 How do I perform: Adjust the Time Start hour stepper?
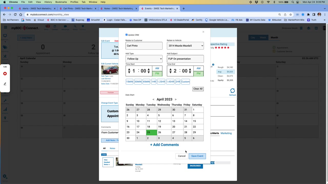pyautogui.click(x=129, y=71)
